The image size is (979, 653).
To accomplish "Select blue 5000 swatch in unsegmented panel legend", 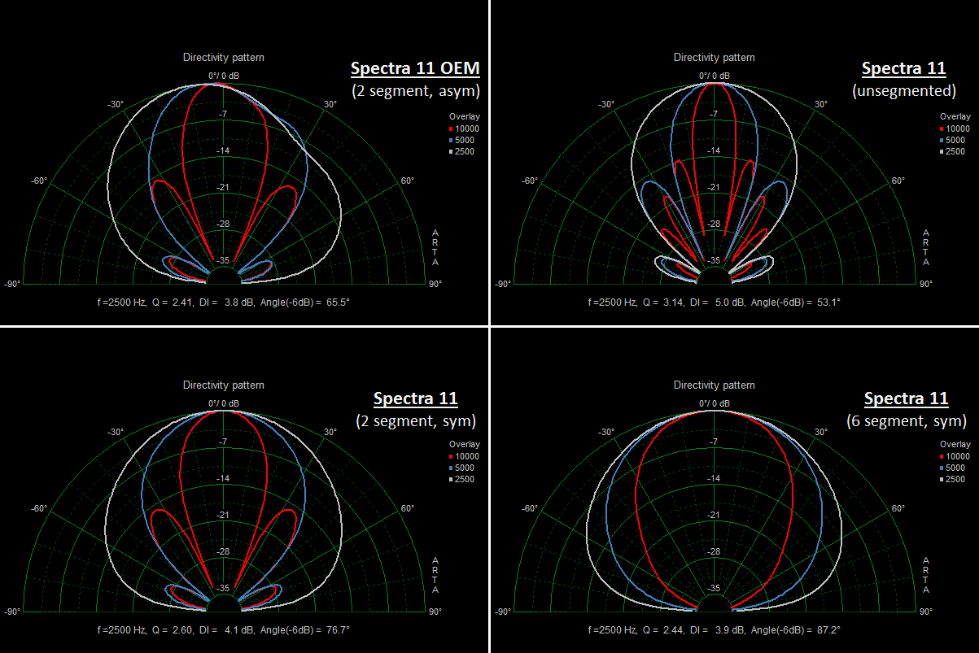I will 942,141.
